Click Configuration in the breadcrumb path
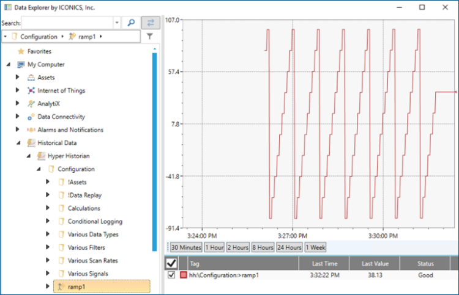 tap(39, 37)
